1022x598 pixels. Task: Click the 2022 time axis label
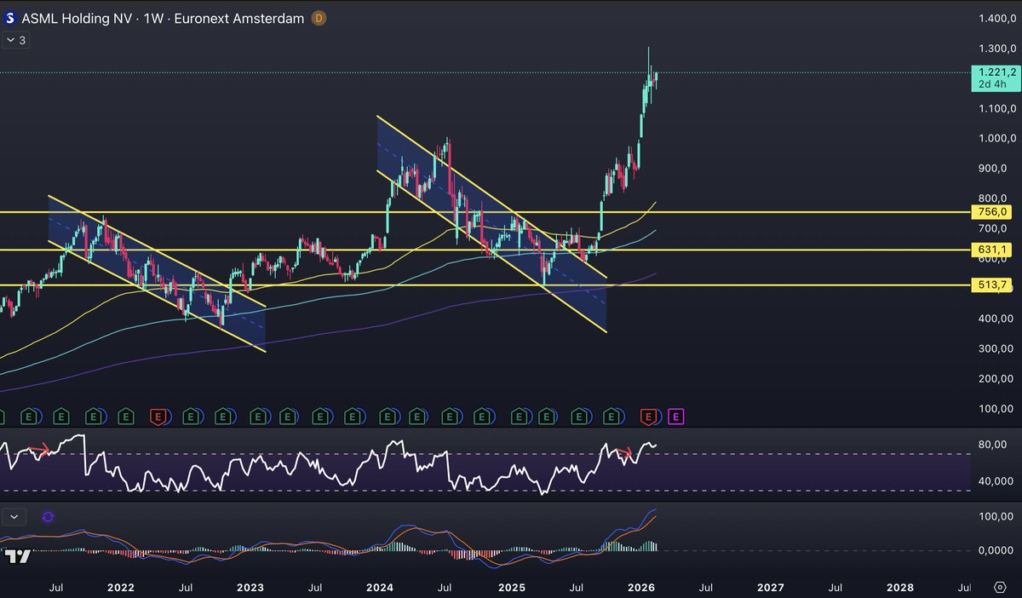click(121, 588)
